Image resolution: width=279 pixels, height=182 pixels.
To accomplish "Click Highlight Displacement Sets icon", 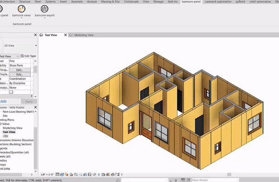I will pos(113,175).
